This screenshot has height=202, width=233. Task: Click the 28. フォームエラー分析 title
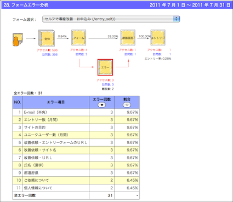[x=26, y=5]
